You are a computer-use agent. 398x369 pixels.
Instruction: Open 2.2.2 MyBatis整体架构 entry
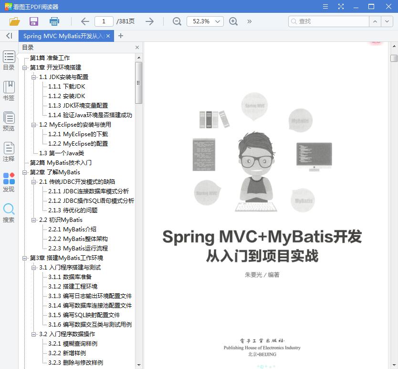click(78, 239)
